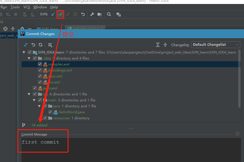Open Project panel settings gear
This screenshot has width=244, height=162.
tap(22, 28)
